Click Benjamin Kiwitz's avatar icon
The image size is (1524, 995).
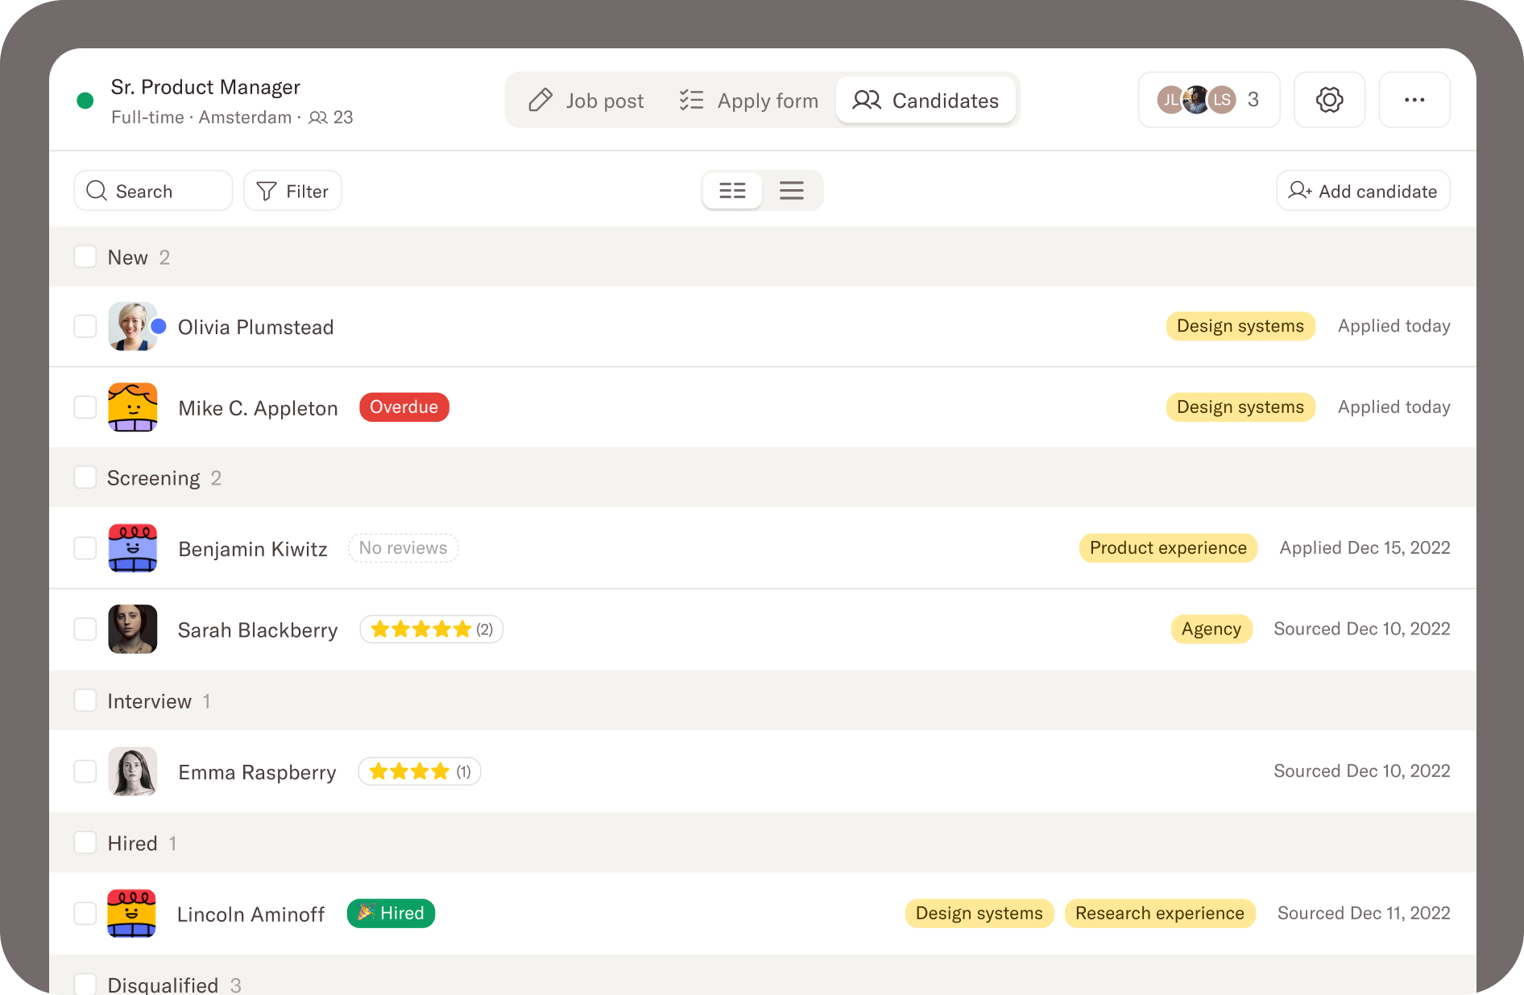133,548
